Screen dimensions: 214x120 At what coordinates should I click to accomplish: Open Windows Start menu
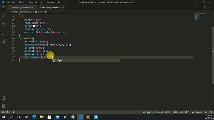pyautogui.click(x=4, y=117)
